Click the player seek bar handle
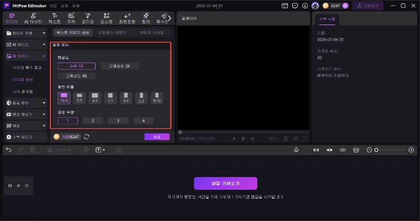Viewport: 420px width, 221px height. [x=180, y=132]
